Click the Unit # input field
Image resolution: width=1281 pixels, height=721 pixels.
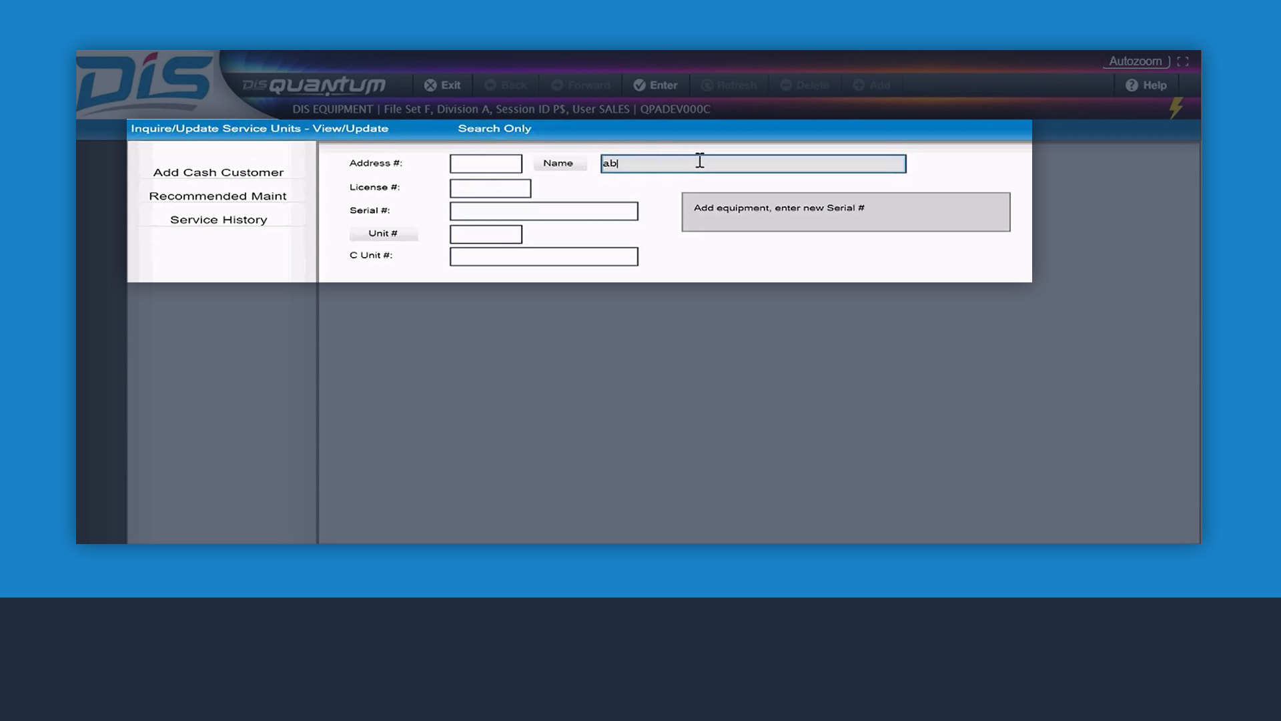coord(486,234)
